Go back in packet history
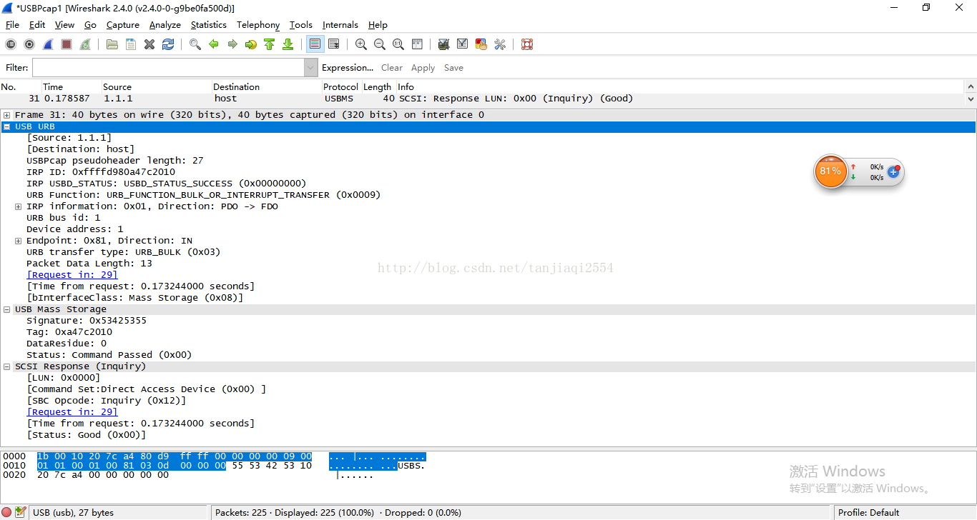This screenshot has width=977, height=520. point(214,44)
